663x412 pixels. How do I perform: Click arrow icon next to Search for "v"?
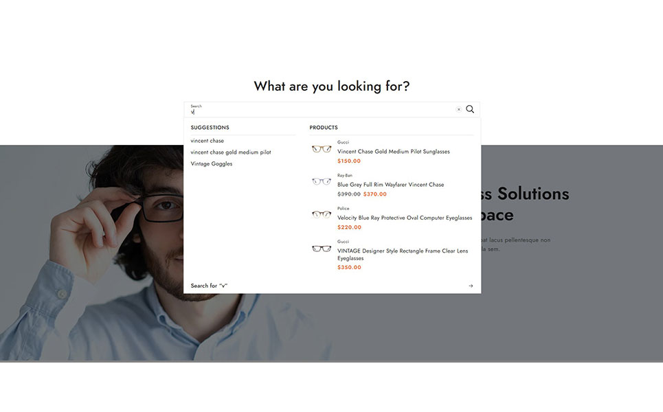coord(471,286)
